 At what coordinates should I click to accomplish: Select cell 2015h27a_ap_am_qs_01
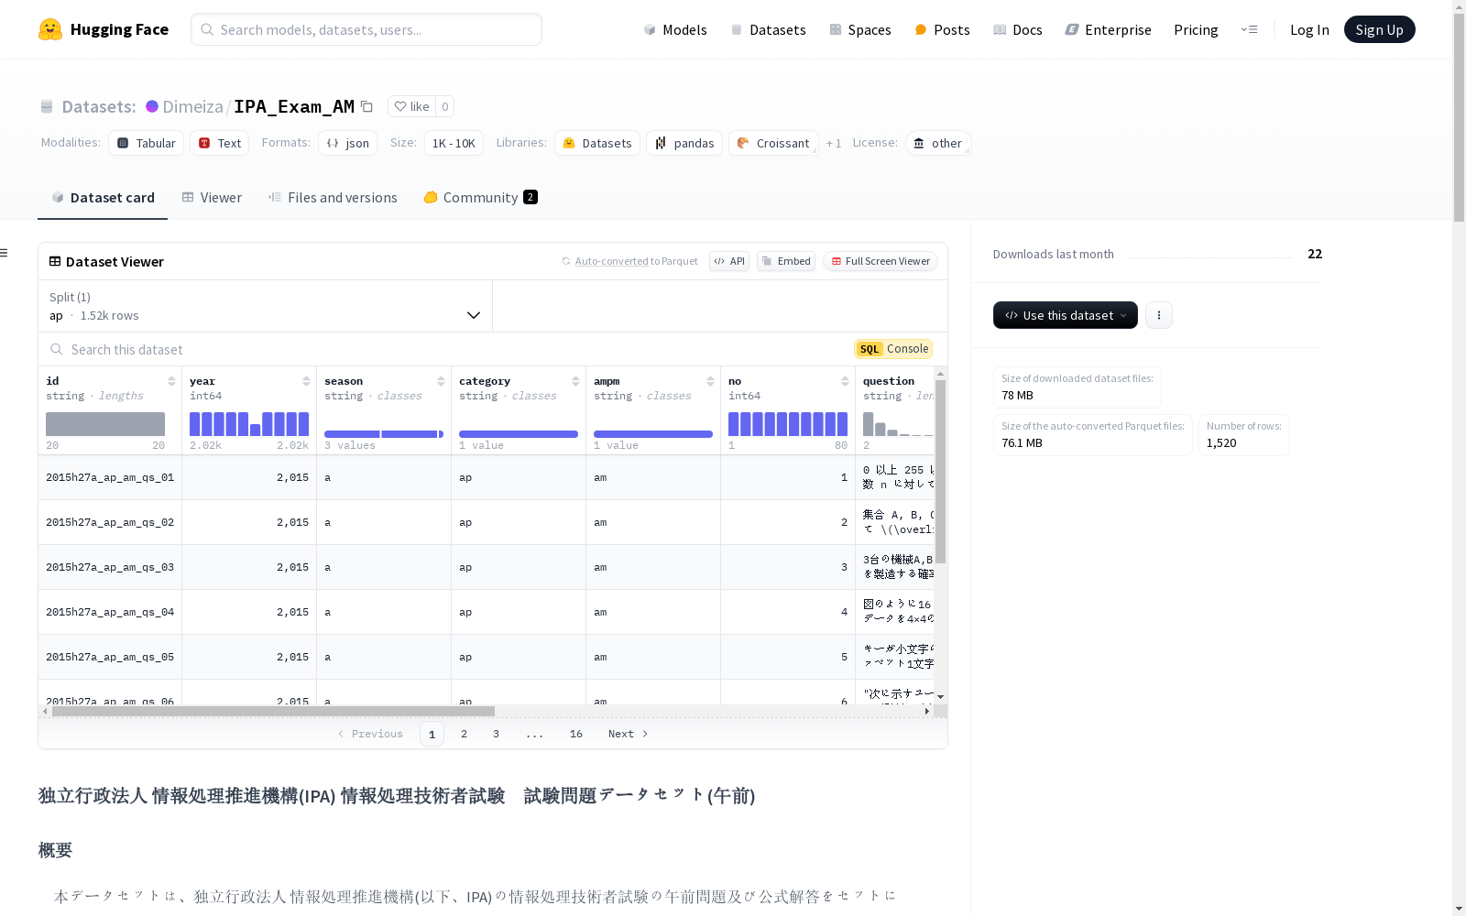pyautogui.click(x=110, y=477)
